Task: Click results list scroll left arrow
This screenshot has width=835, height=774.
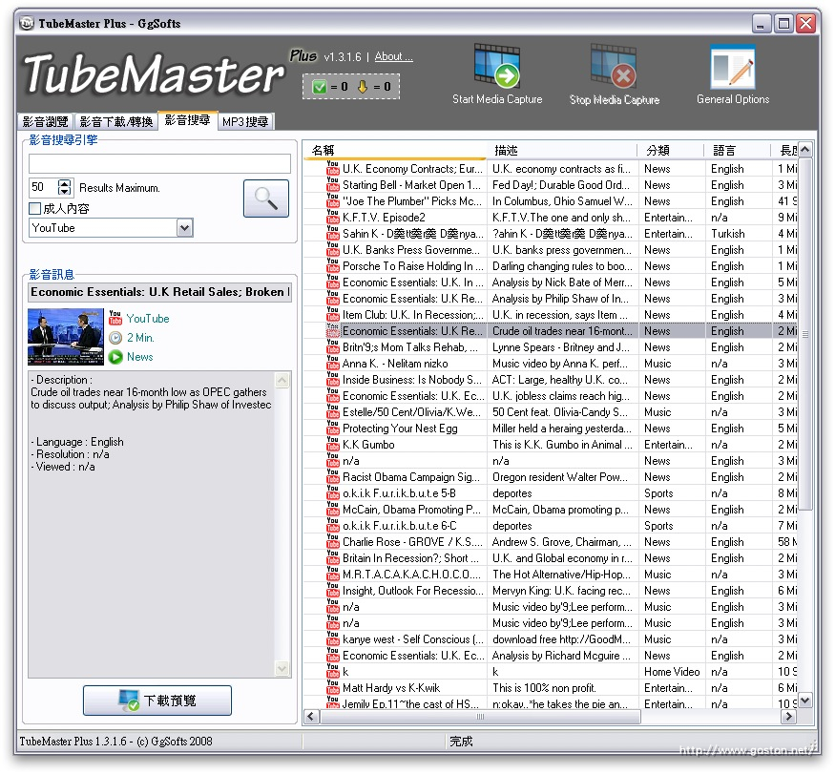Action: point(312,717)
